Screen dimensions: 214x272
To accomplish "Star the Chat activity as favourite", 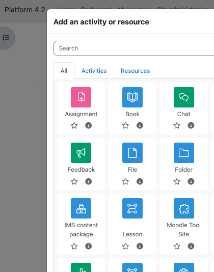I will pyautogui.click(x=177, y=125).
